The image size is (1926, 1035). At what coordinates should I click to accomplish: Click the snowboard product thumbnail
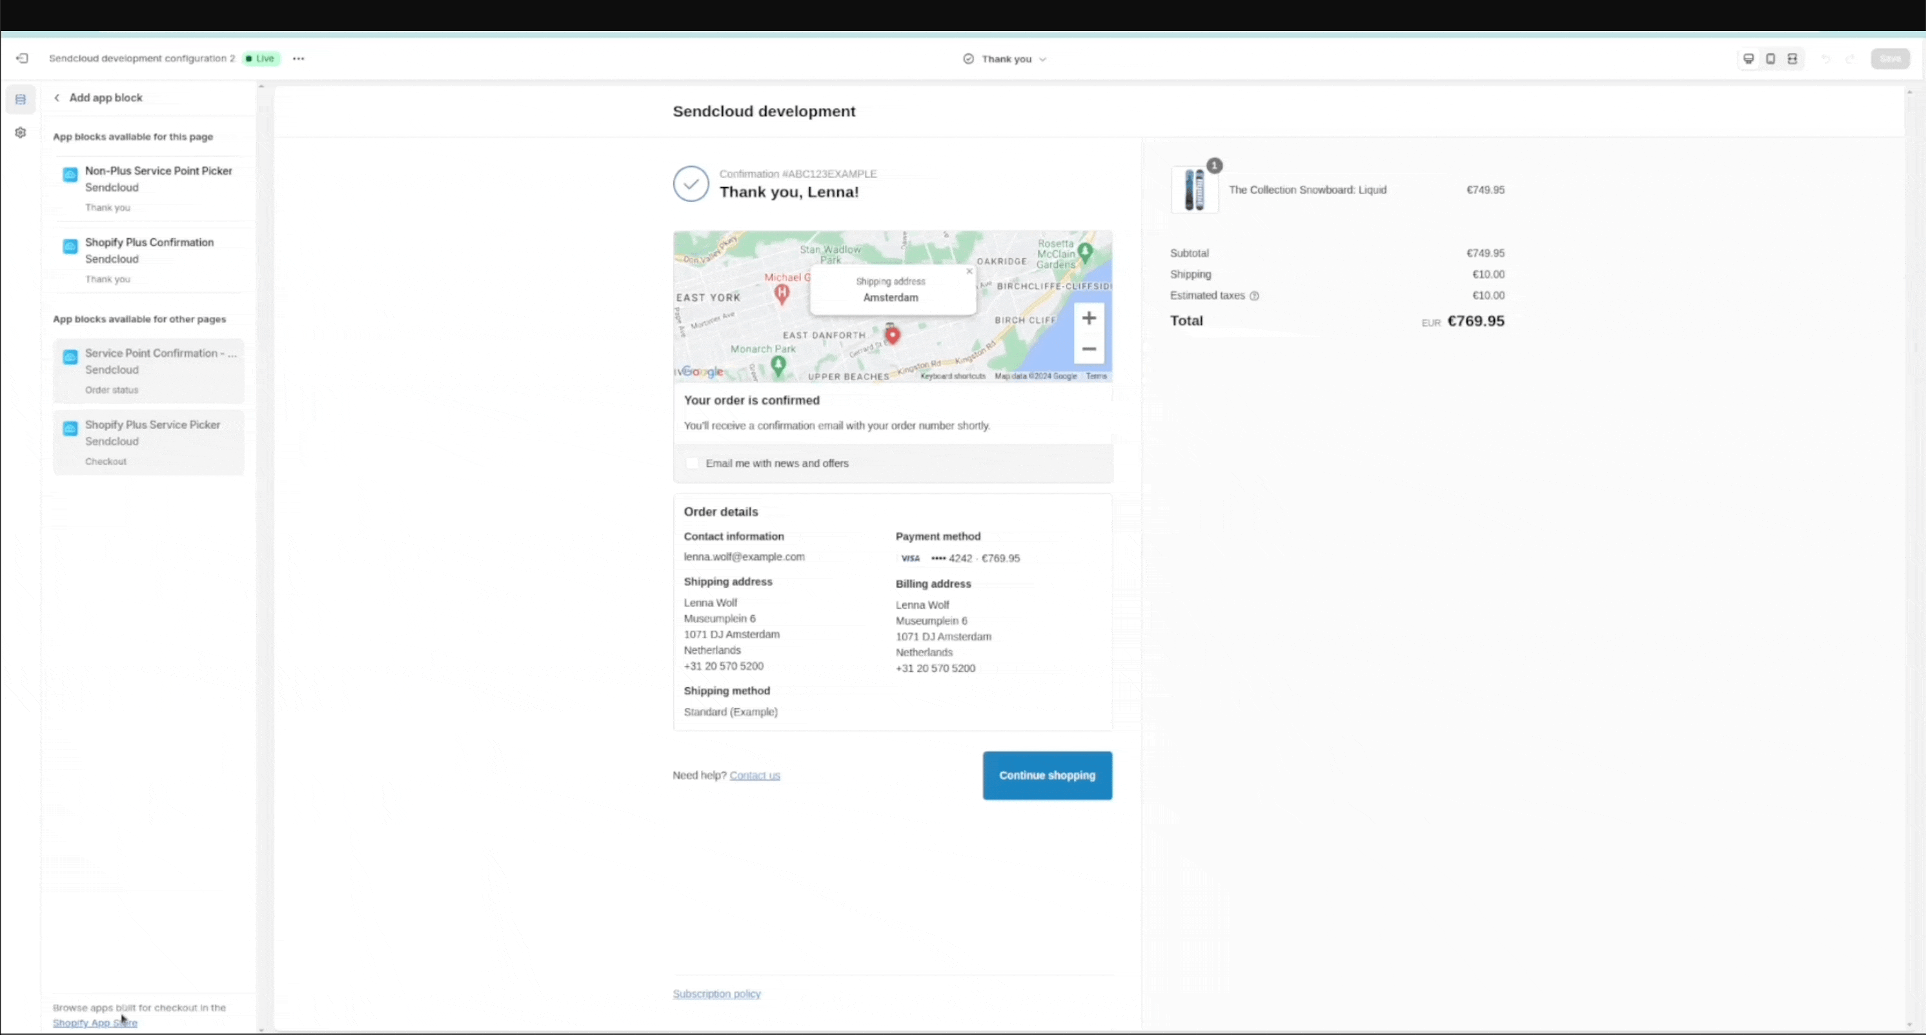pyautogui.click(x=1194, y=190)
